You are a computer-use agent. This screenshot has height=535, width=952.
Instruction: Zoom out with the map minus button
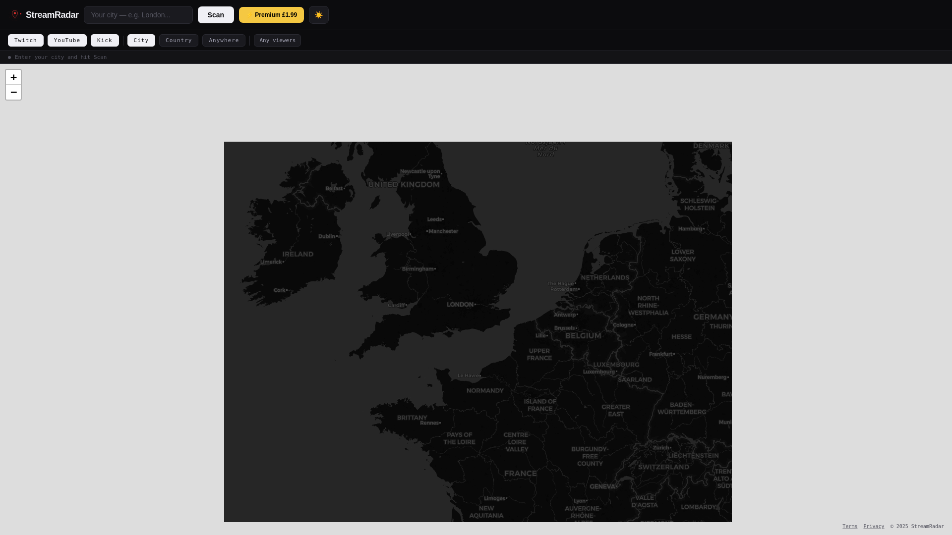coord(13,92)
